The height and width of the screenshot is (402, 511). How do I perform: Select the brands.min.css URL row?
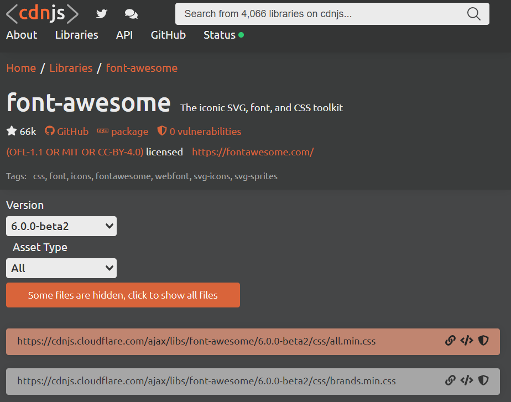click(253, 381)
